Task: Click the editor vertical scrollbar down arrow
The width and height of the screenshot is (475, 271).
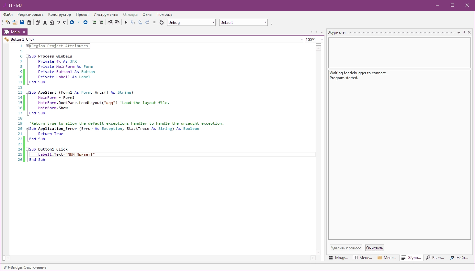Action: tap(318, 253)
